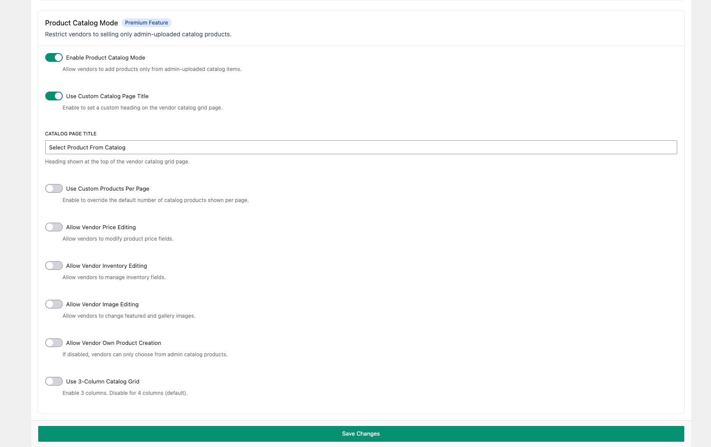This screenshot has height=447, width=711.
Task: Click the "Allow Vendor Inventory Editing" label
Action: (106, 266)
